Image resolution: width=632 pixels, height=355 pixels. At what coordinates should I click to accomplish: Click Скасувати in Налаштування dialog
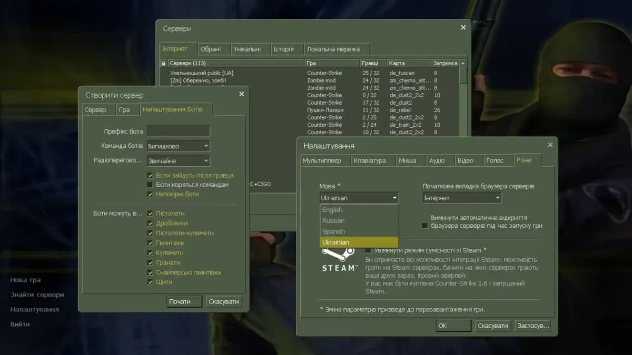coord(492,326)
